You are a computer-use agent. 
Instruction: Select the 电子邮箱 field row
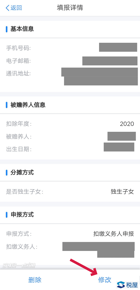point(70,61)
